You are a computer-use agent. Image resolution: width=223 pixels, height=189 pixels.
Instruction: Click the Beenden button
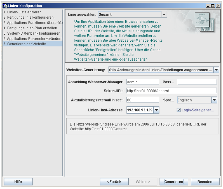pyautogui.click(x=205, y=182)
